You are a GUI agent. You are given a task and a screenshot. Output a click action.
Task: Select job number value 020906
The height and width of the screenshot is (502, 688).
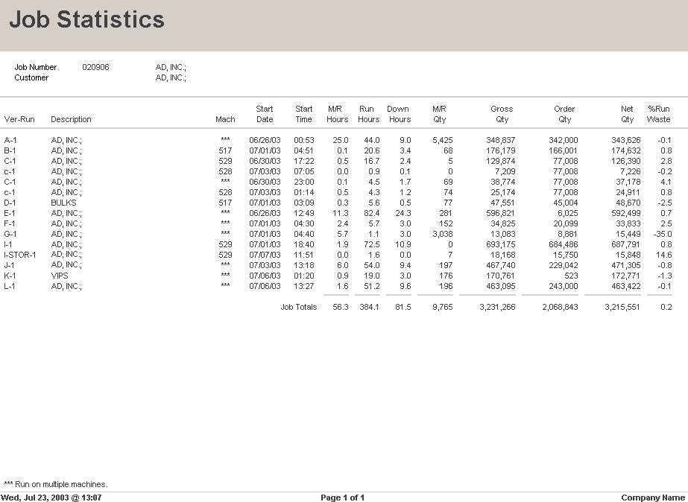pyautogui.click(x=95, y=67)
